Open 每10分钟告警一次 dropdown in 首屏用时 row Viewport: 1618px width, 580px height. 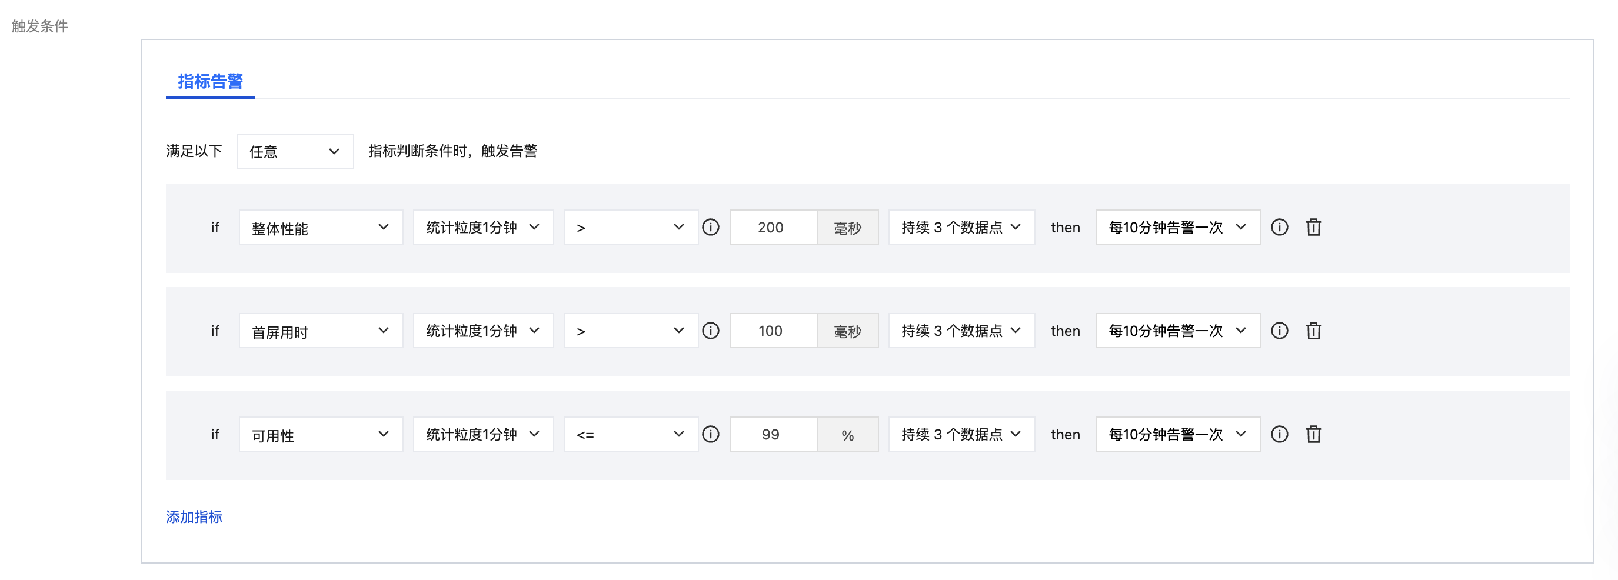(x=1178, y=331)
